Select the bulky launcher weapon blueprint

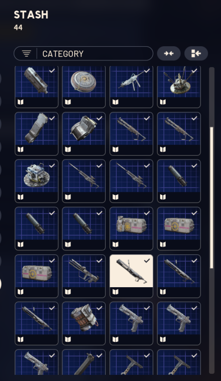[84, 276]
